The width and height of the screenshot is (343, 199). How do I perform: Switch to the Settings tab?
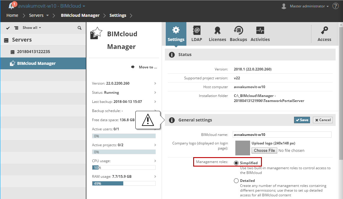tap(176, 33)
